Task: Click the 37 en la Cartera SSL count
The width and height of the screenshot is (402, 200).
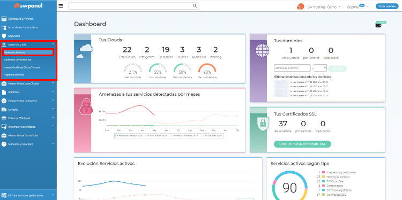Action: click(283, 124)
